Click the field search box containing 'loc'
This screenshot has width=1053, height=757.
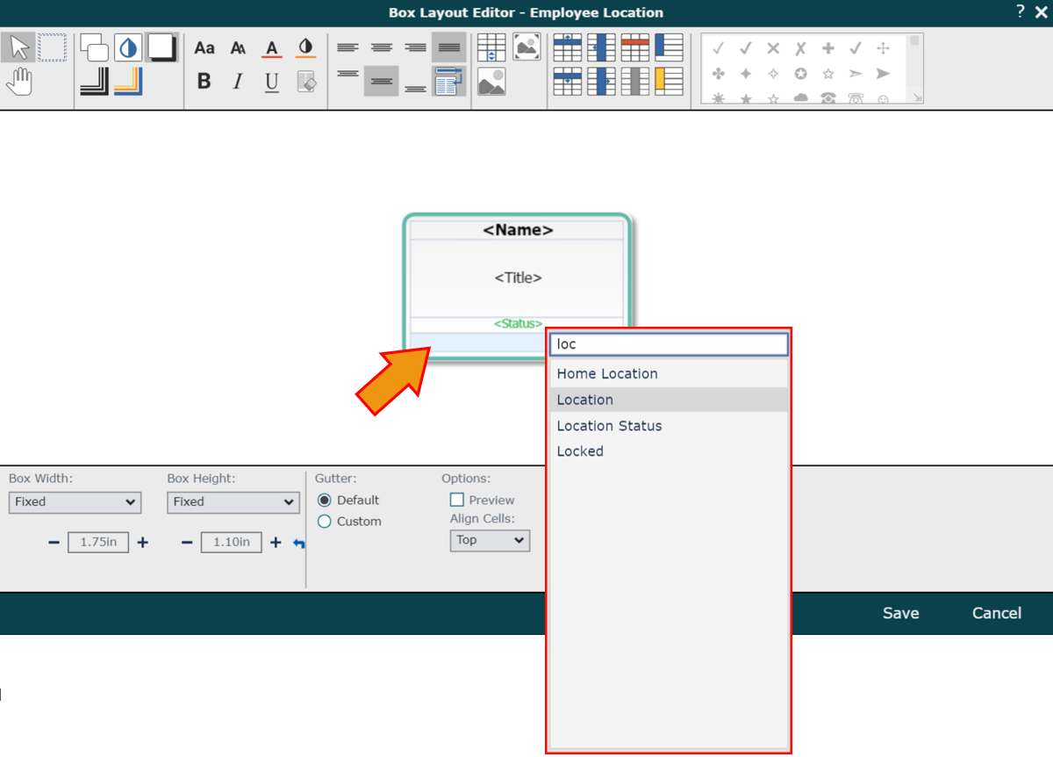[x=669, y=344]
